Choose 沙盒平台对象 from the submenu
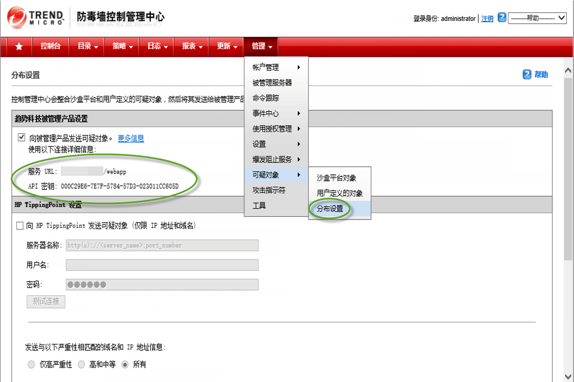This screenshot has height=382, width=574. pyautogui.click(x=336, y=178)
